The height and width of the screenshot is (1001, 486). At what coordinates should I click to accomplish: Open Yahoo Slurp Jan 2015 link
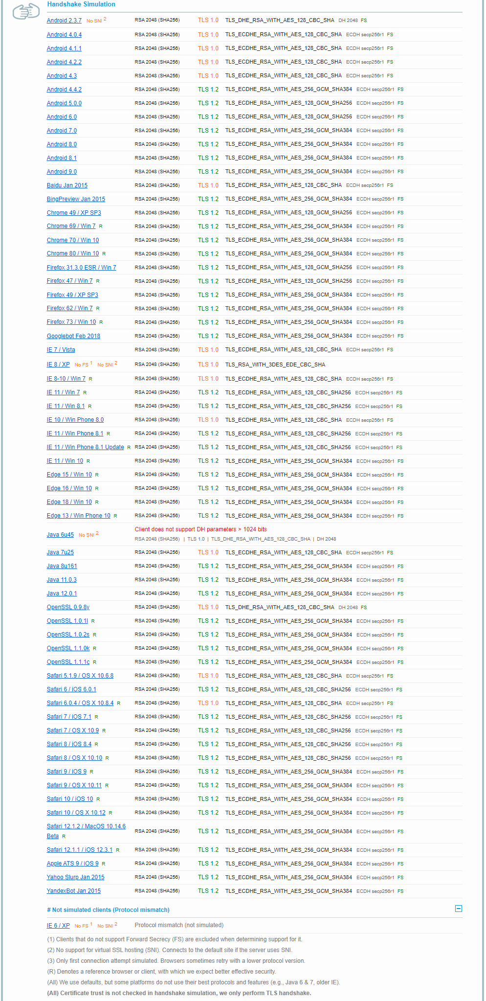[75, 877]
